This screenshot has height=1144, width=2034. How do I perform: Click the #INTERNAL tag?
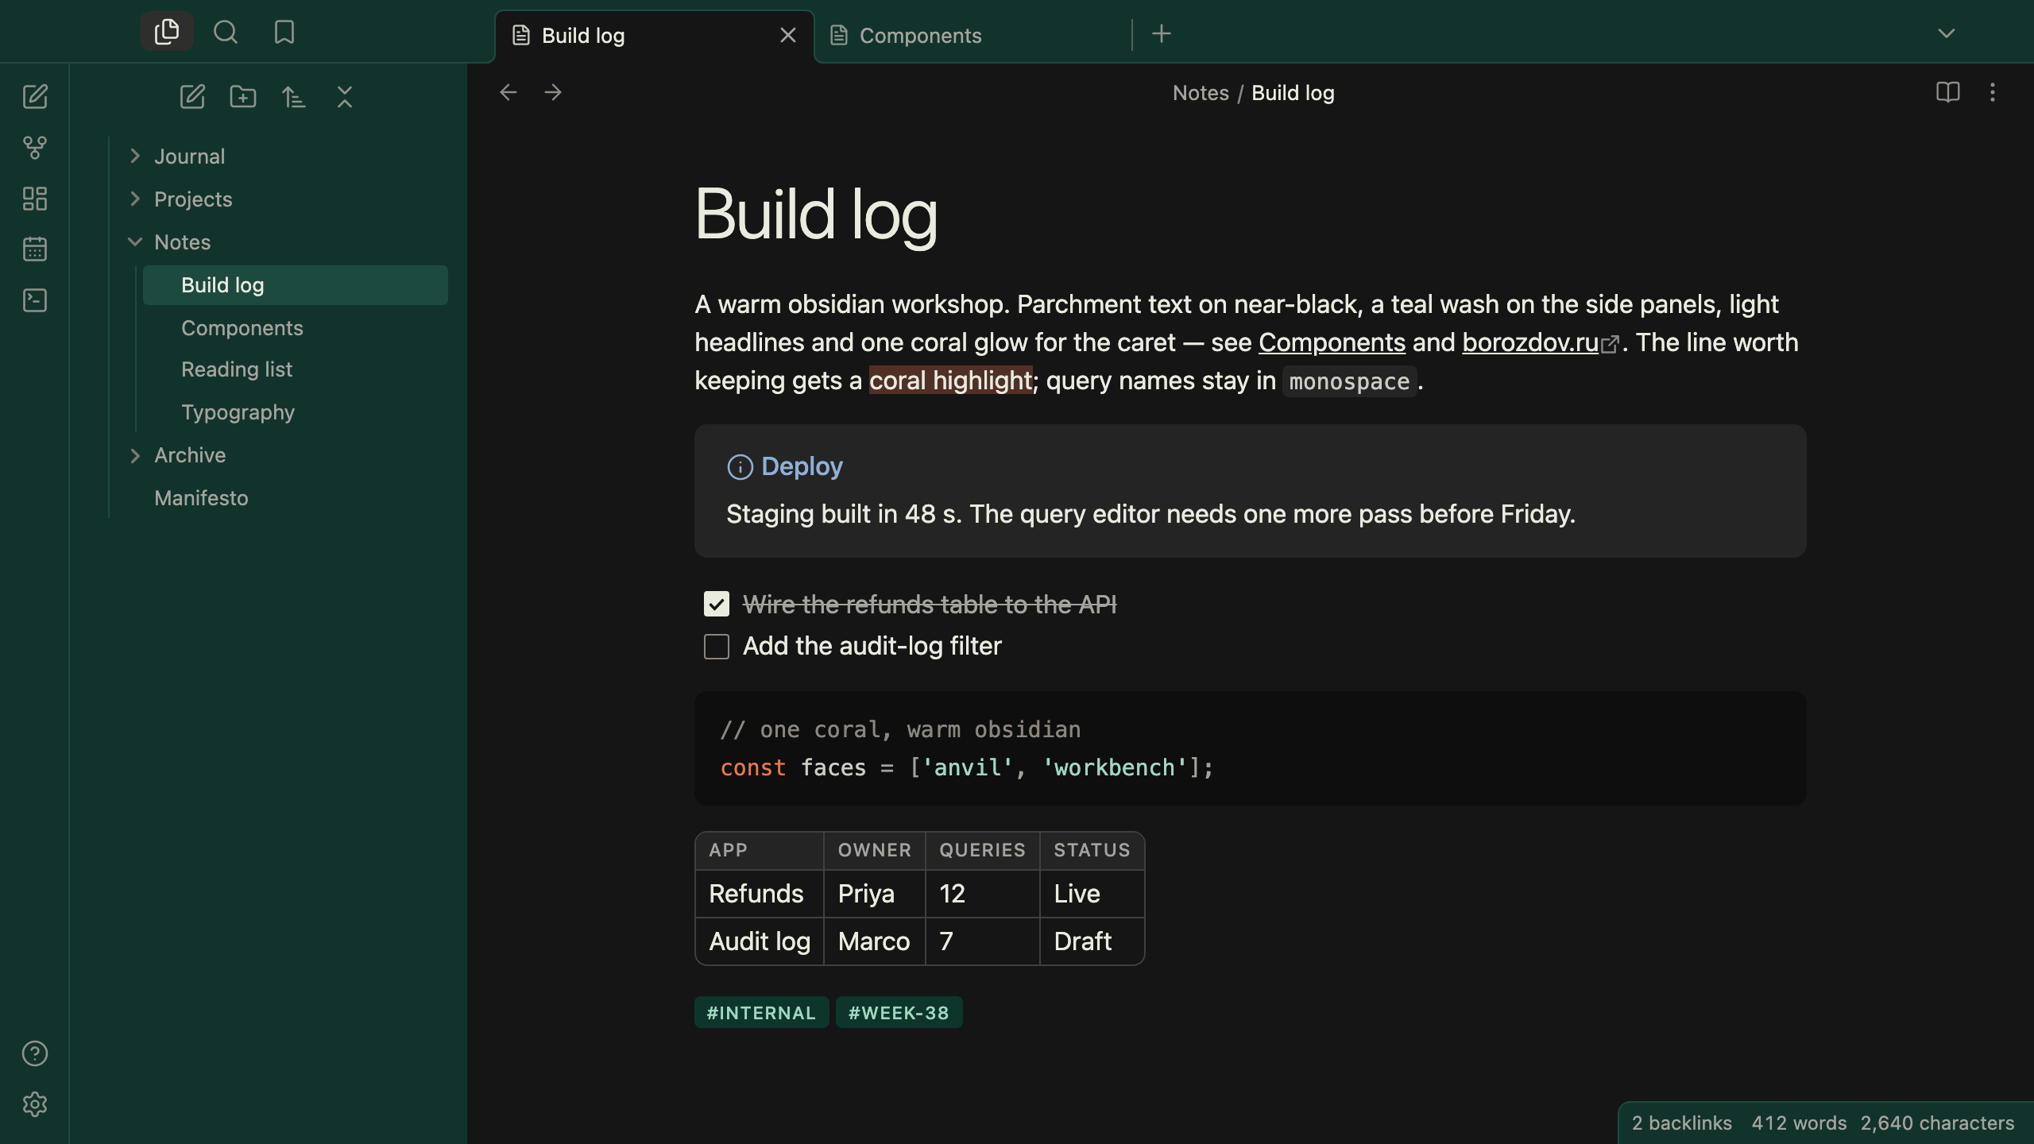click(x=761, y=1012)
